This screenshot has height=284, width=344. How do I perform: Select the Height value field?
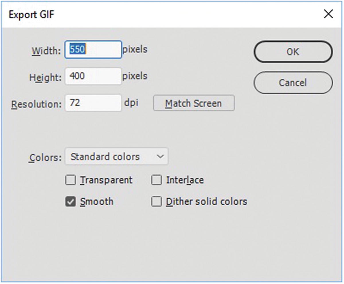[93, 76]
